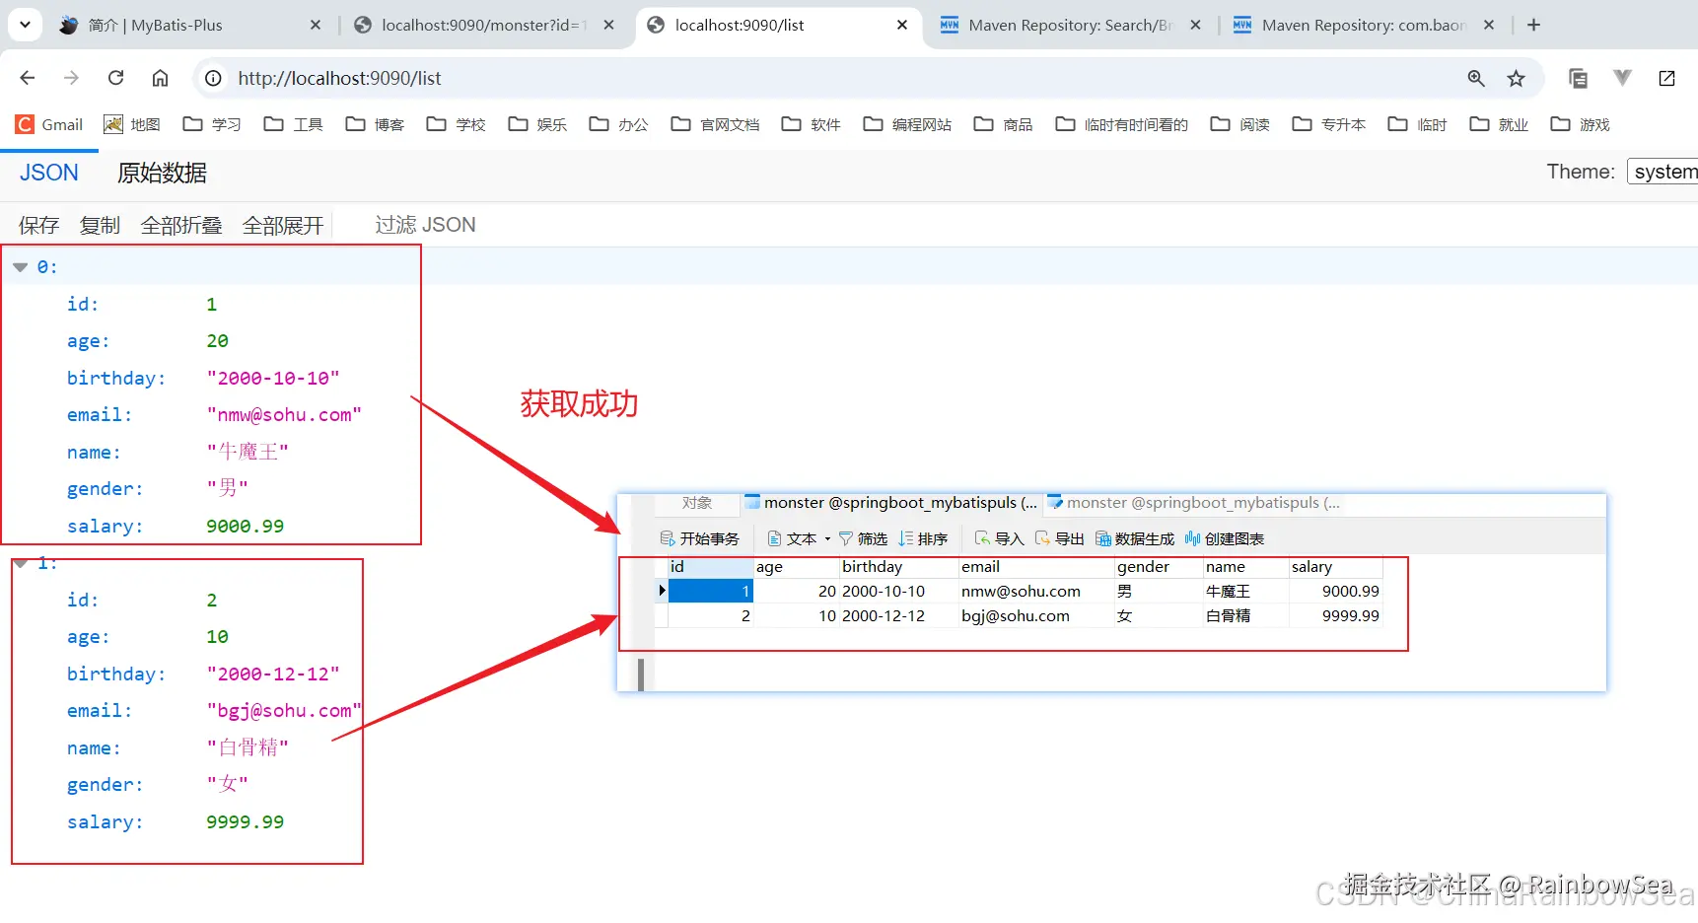Open the browser tab search dropdown
Image resolution: width=1698 pixels, height=923 pixels.
pyautogui.click(x=25, y=25)
